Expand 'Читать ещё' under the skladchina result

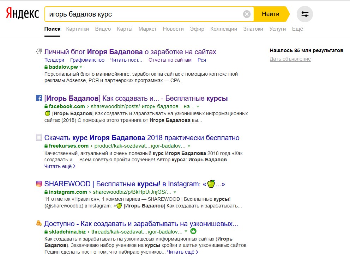[183, 252]
